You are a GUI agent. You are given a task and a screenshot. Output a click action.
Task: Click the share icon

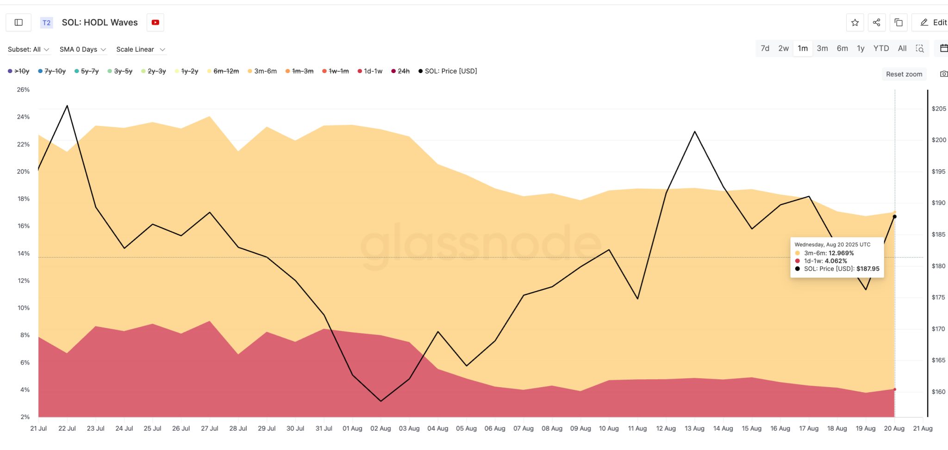[877, 22]
